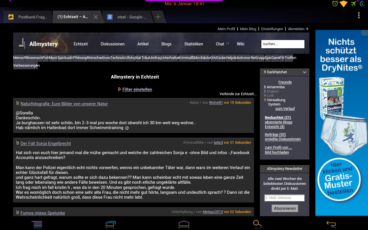
Task: Tap the airplane mode status icon
Action: pos(354,4)
